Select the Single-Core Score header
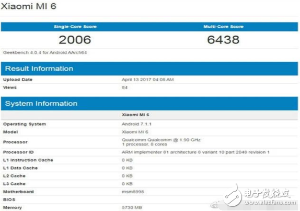 pyautogui.click(x=75, y=27)
